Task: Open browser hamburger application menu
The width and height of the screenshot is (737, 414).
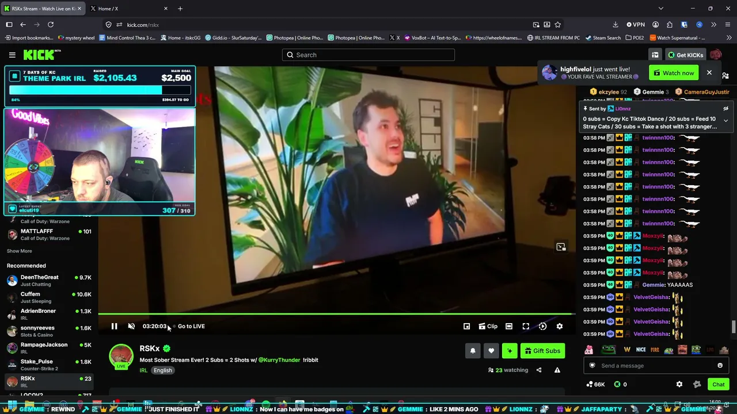Action: (x=728, y=25)
